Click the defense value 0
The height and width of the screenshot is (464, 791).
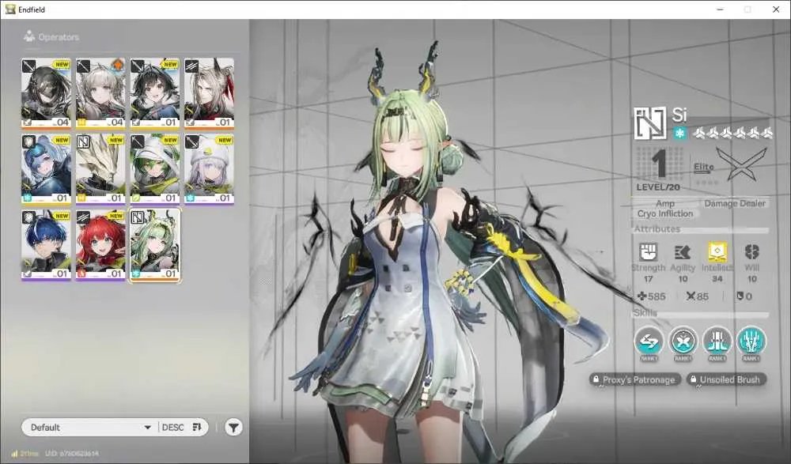point(748,296)
